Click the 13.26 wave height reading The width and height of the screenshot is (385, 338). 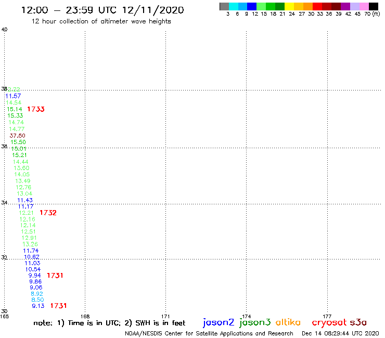30,244
